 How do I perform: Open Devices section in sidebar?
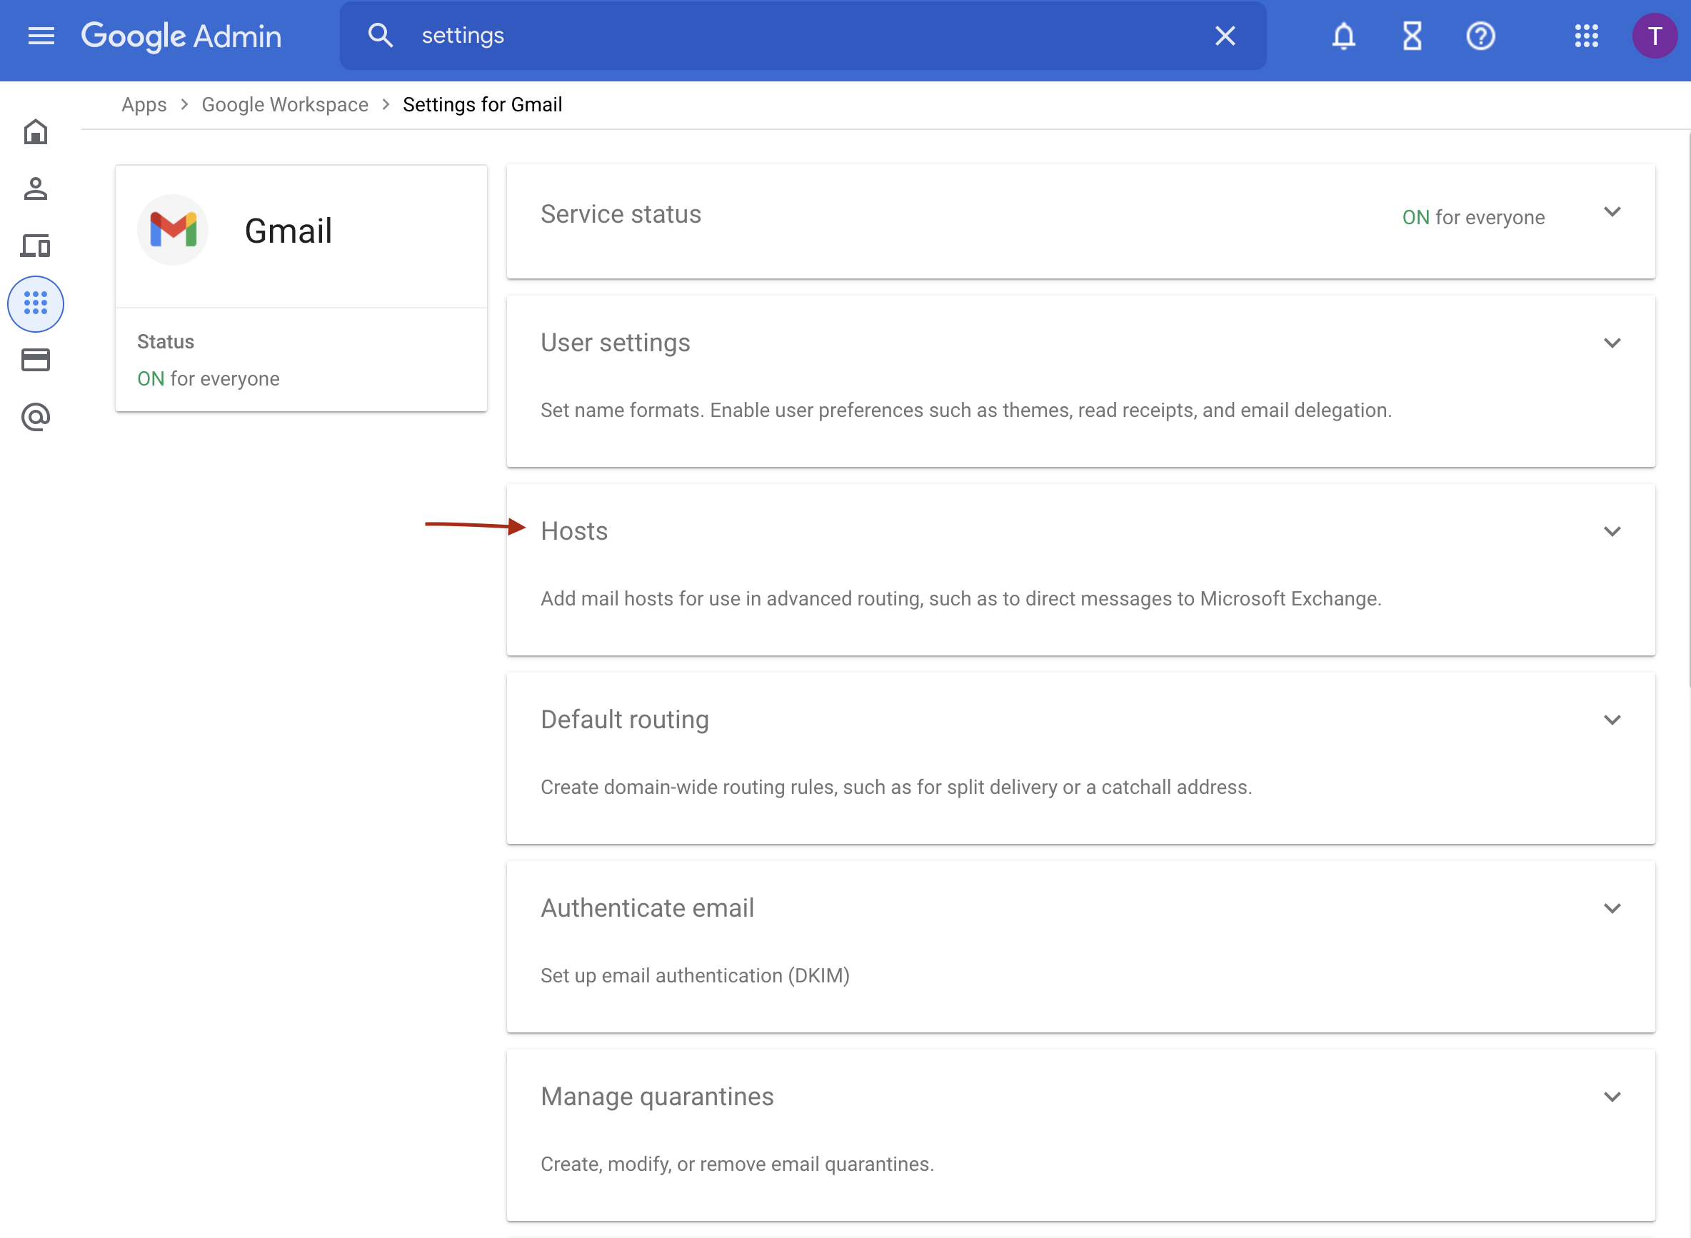[35, 246]
